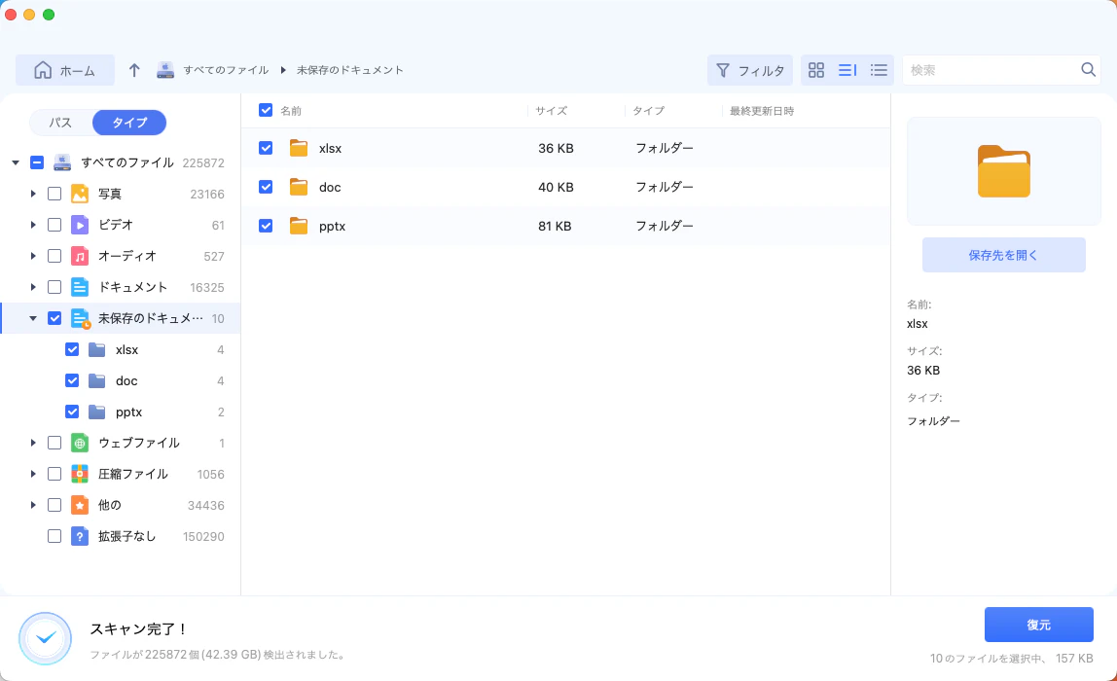The height and width of the screenshot is (681, 1117).
Task: Click doc folder icon in file list
Action: [x=299, y=187]
